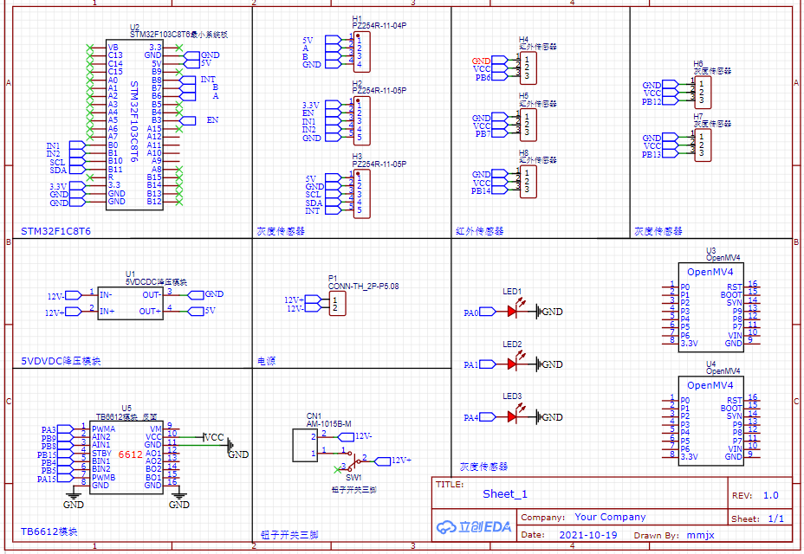Select the 'TB6612模块' section label

tap(49, 531)
